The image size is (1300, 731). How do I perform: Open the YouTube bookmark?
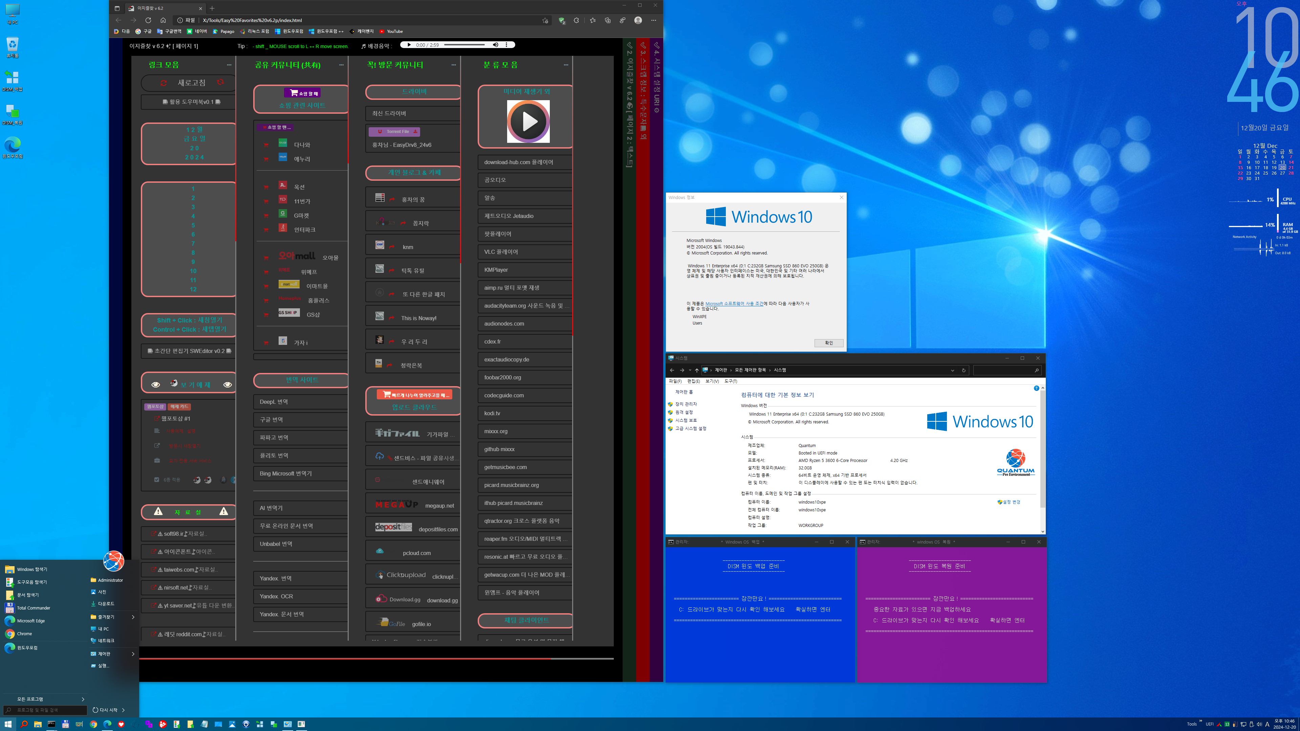391,31
